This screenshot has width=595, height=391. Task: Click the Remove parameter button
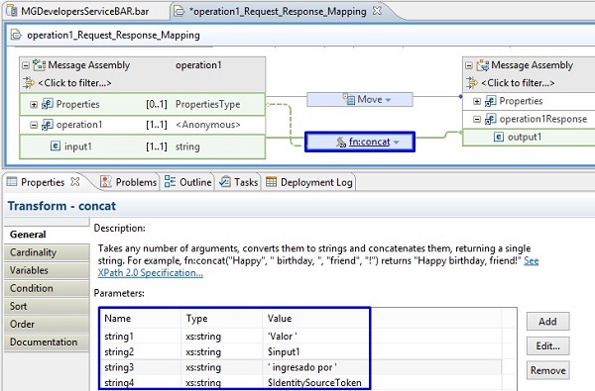click(x=547, y=370)
